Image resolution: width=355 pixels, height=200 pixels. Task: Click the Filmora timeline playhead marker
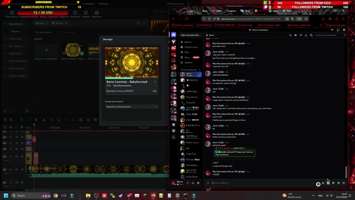coord(34,125)
